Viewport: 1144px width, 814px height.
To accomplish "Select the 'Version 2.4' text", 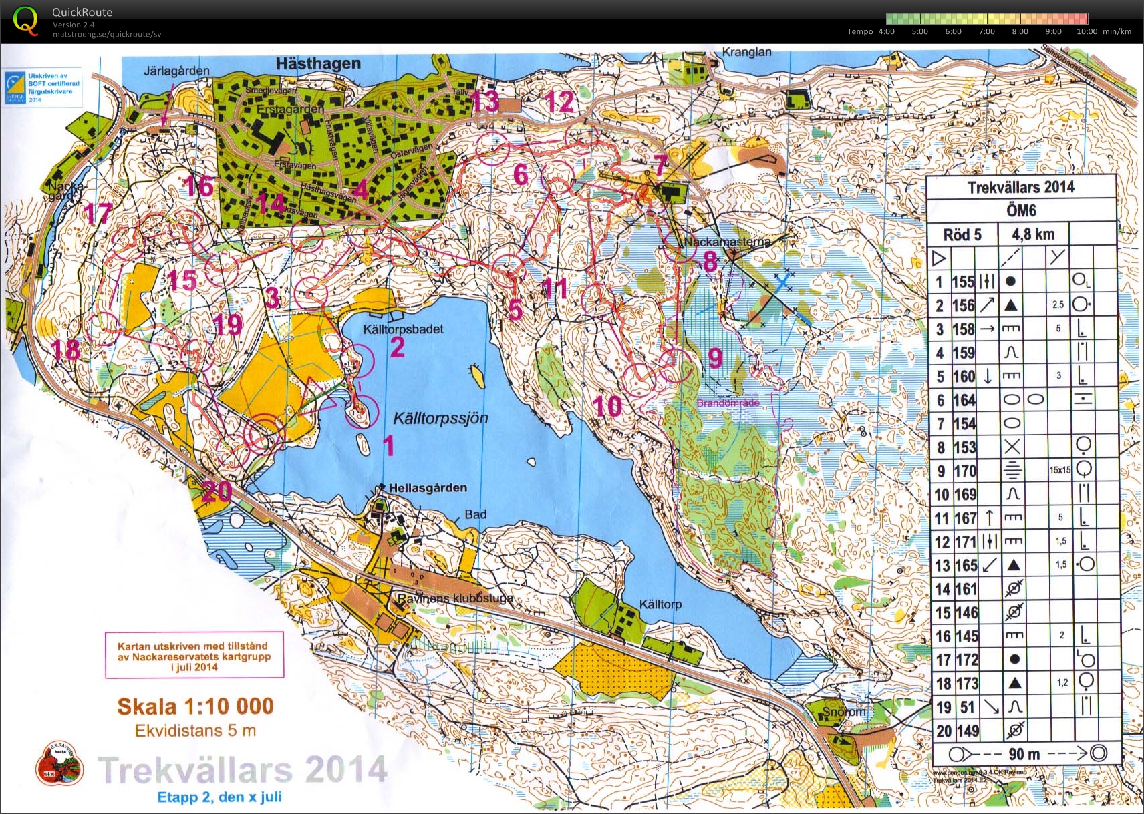I will [x=74, y=25].
